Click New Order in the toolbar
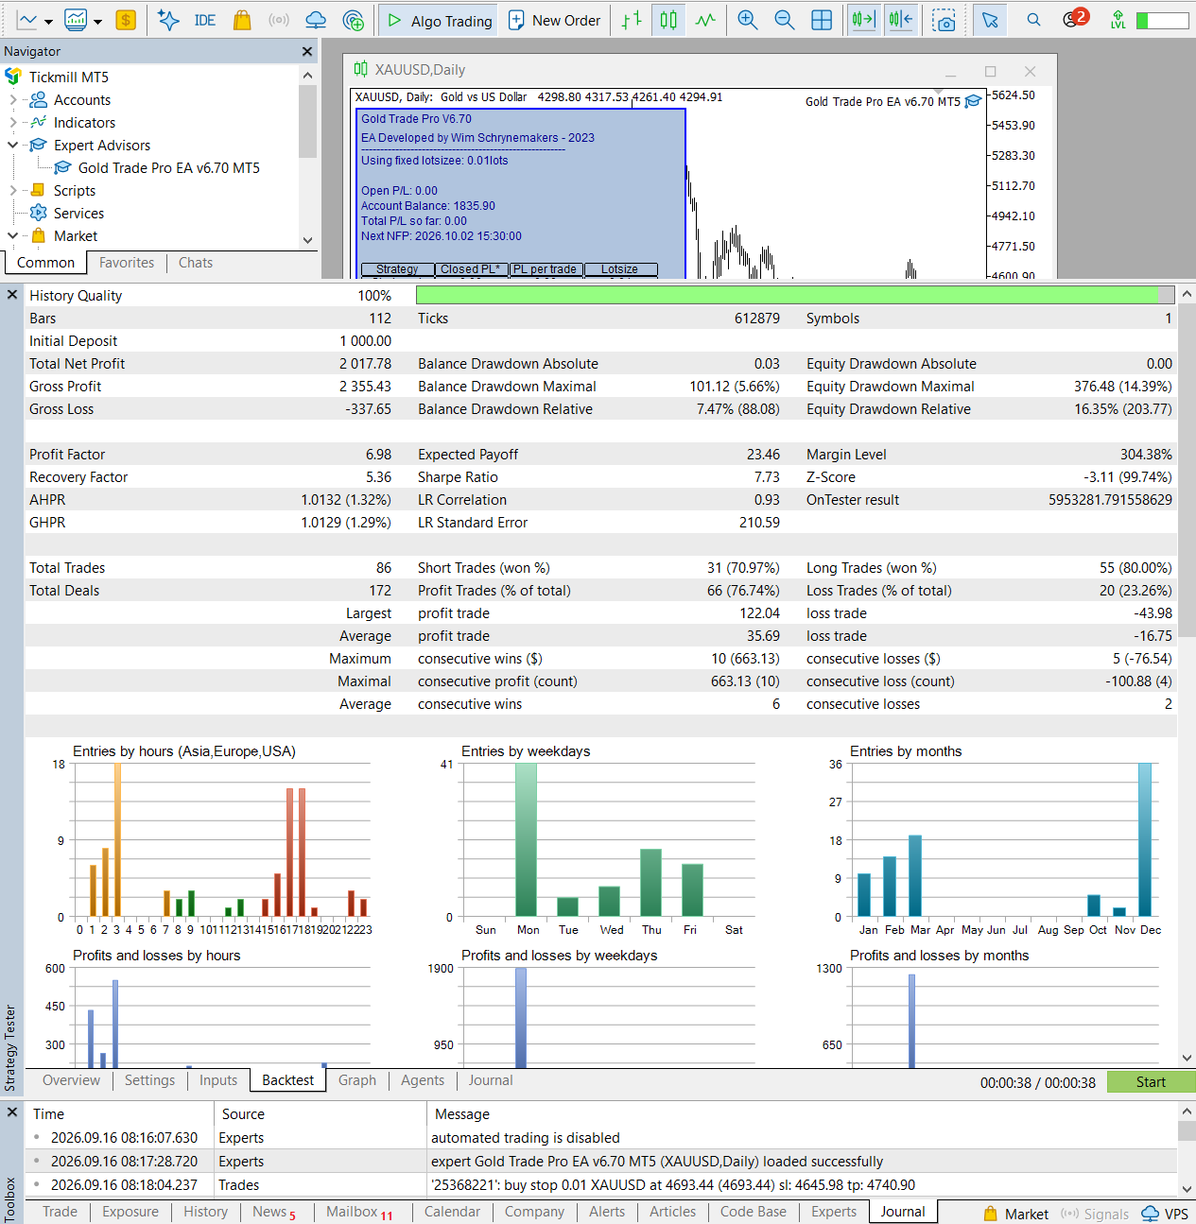The height and width of the screenshot is (1224, 1196). pyautogui.click(x=555, y=20)
